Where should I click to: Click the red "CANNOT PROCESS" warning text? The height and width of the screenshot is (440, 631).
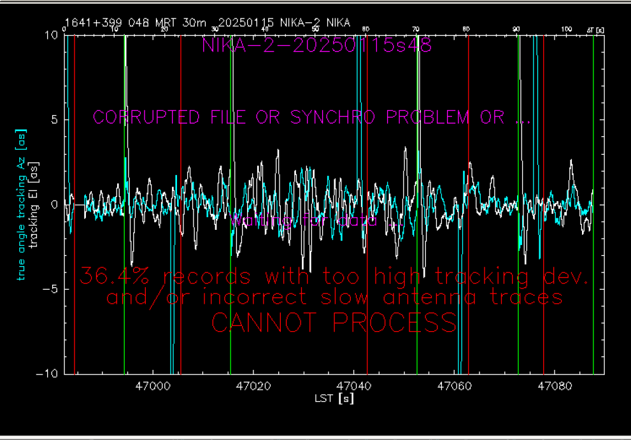point(334,323)
